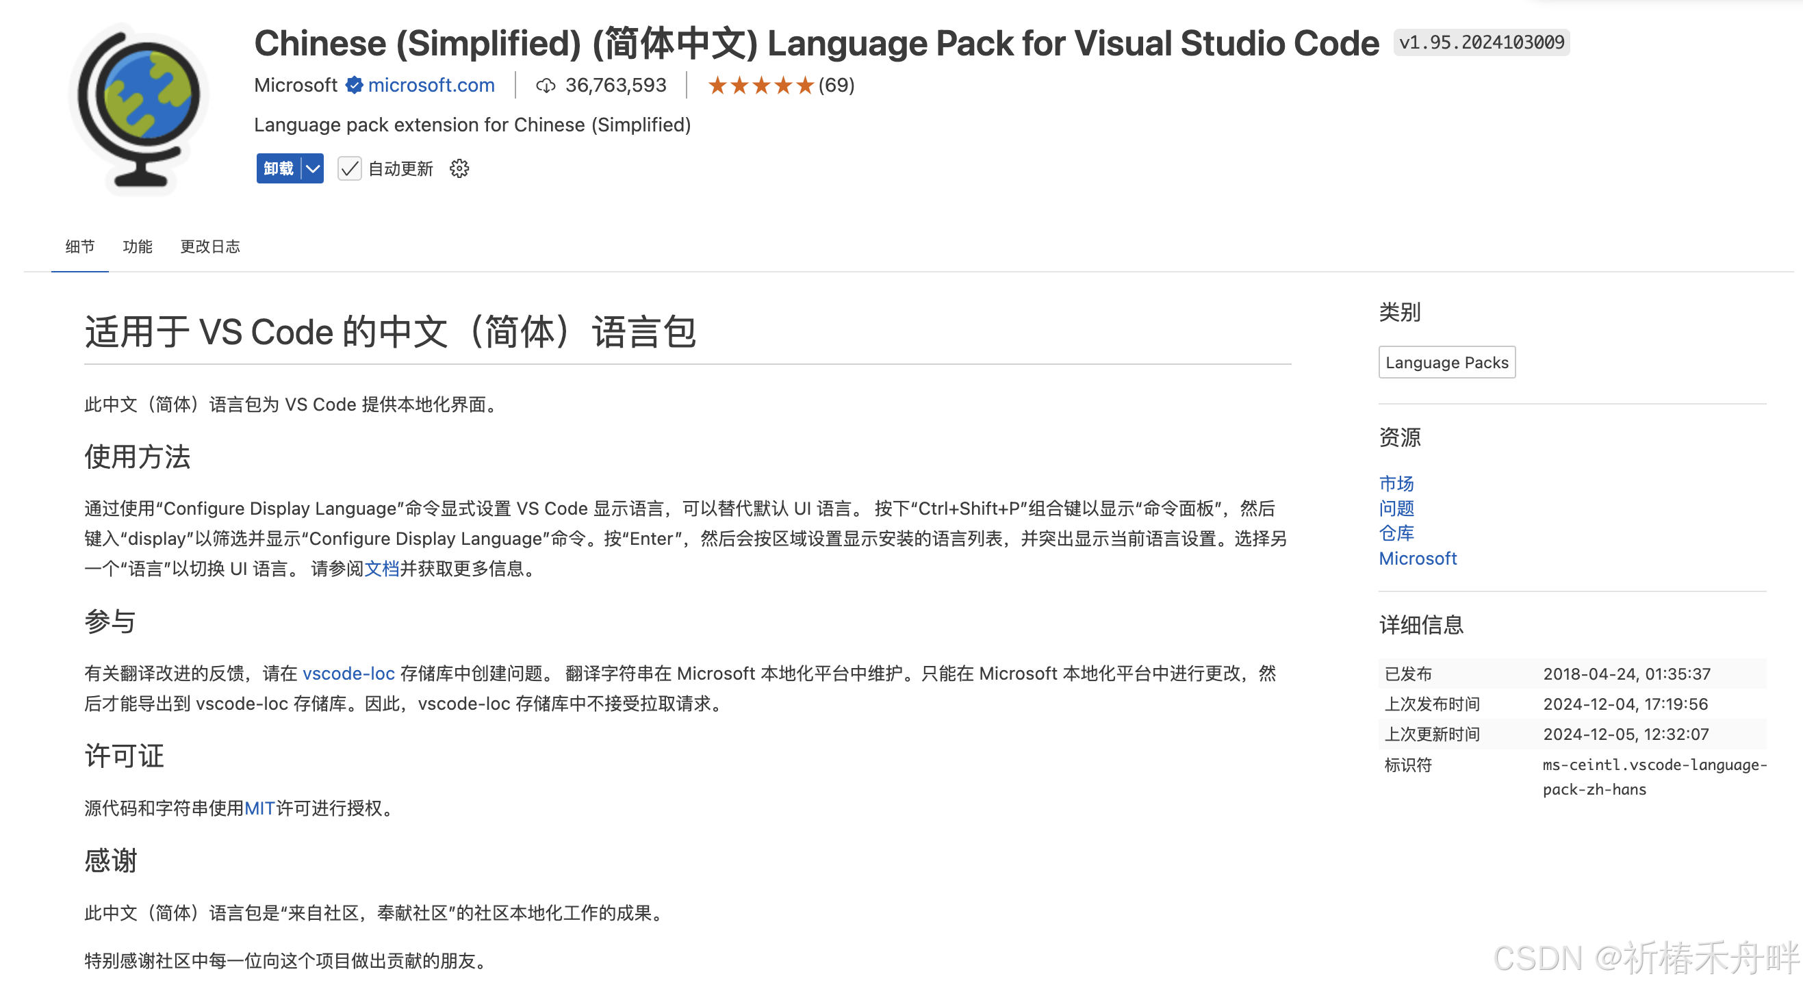
Task: Click the (69) rating count
Action: [836, 86]
